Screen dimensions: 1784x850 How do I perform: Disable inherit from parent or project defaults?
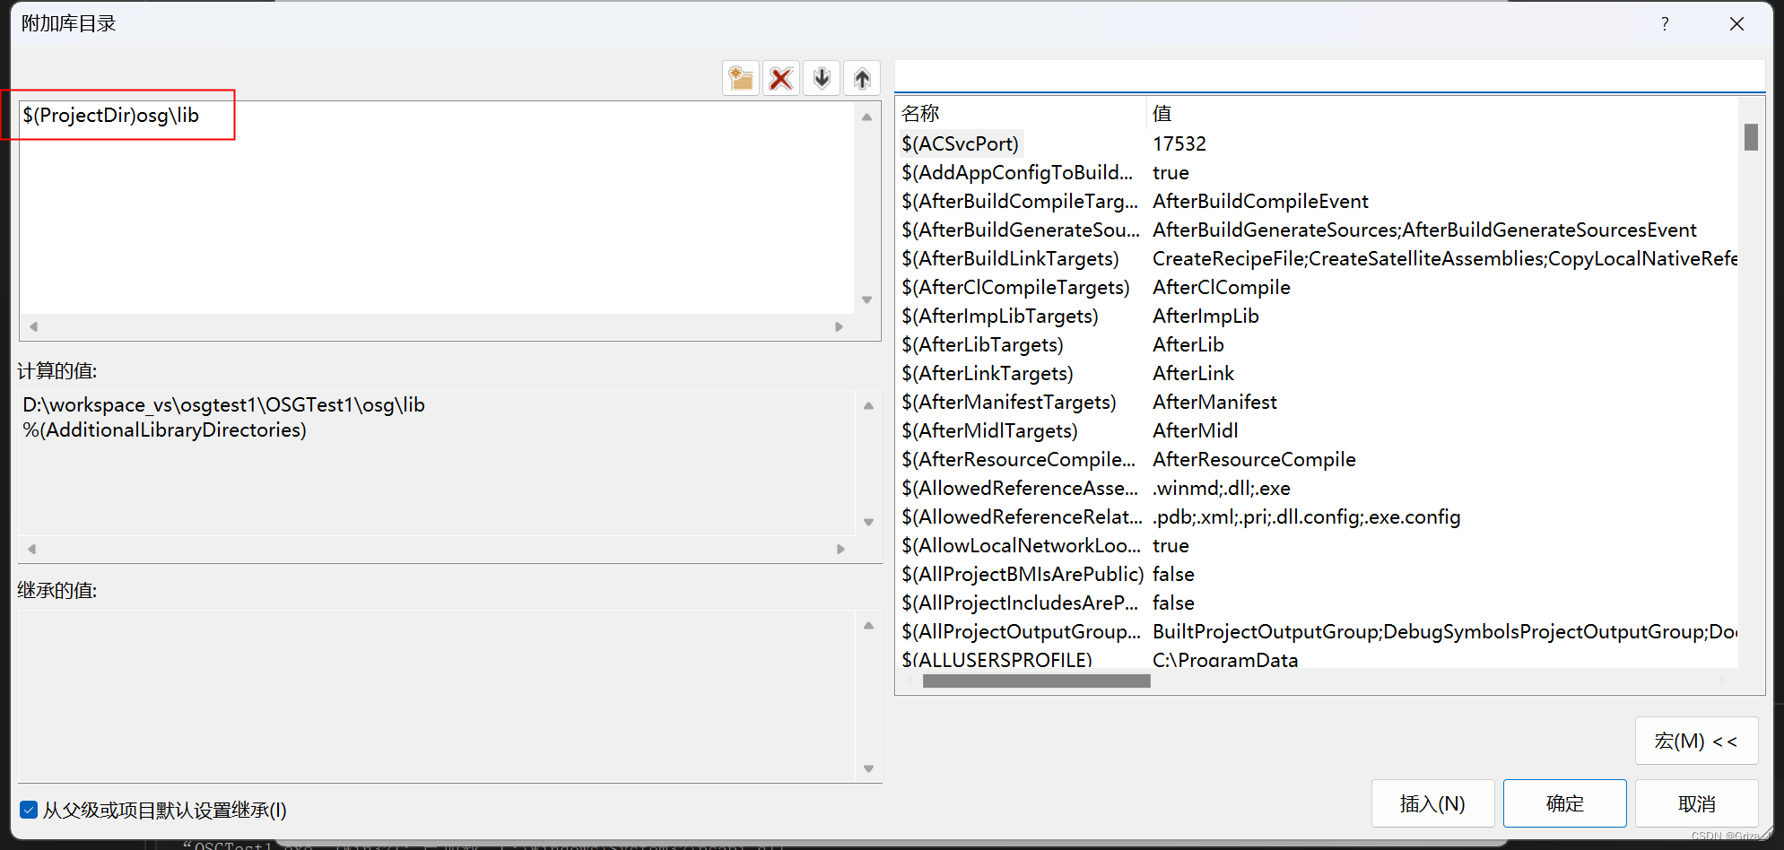click(30, 811)
